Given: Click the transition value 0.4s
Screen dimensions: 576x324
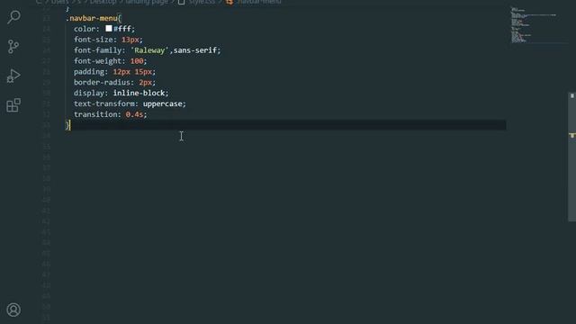Looking at the screenshot, I should [134, 114].
